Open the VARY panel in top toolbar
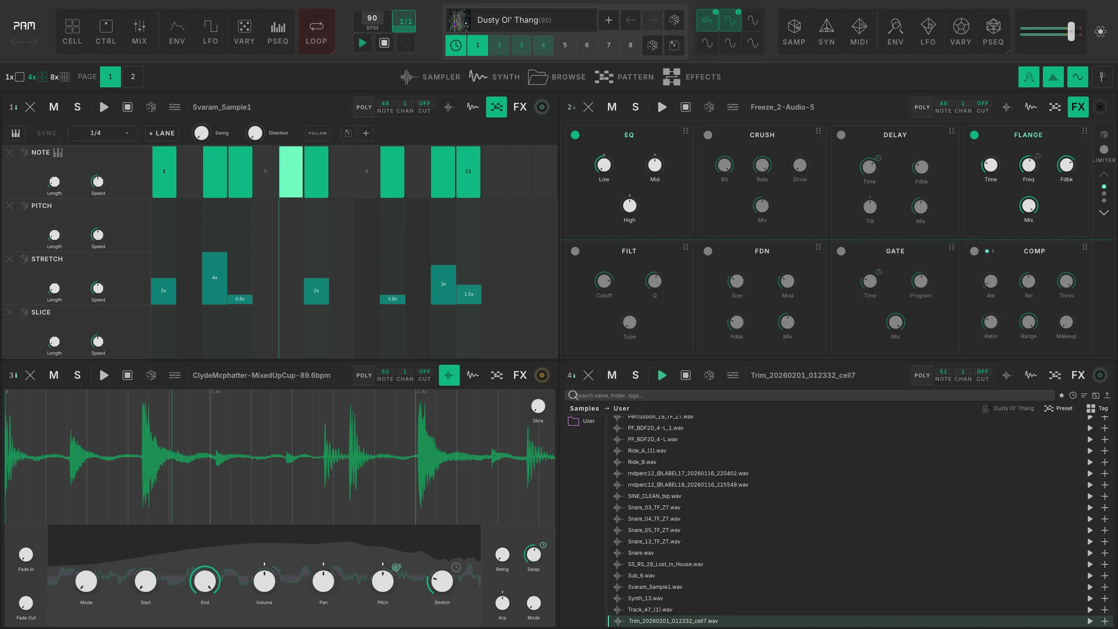Screen dimensions: 1118x629 [x=244, y=31]
